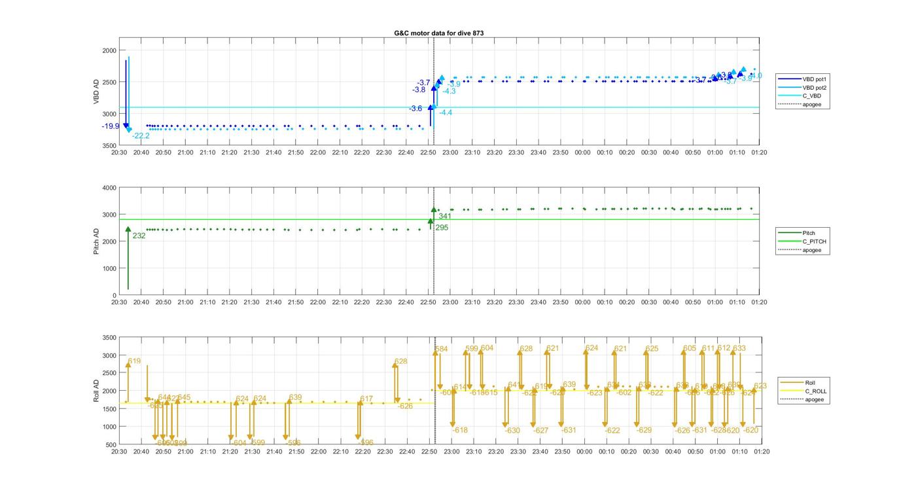Viewport: 916px width, 500px height.
Task: Click the '619' roll data label
Action: (x=134, y=361)
